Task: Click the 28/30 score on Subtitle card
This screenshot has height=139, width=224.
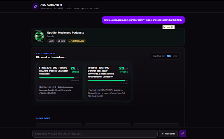Action: pos(123,68)
